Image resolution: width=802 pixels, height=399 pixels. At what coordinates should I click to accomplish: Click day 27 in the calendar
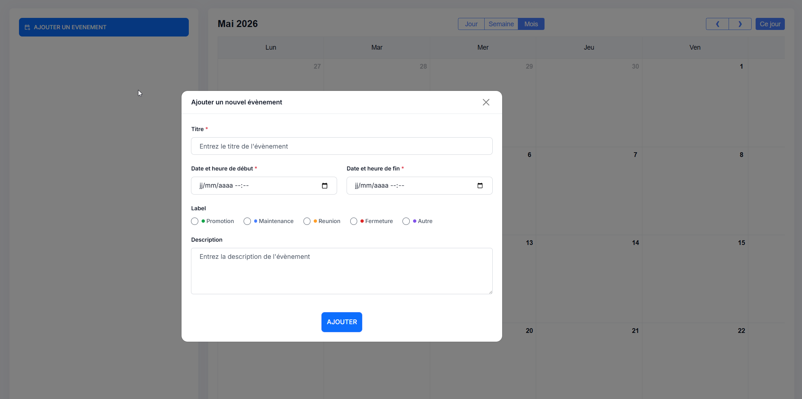pyautogui.click(x=317, y=66)
